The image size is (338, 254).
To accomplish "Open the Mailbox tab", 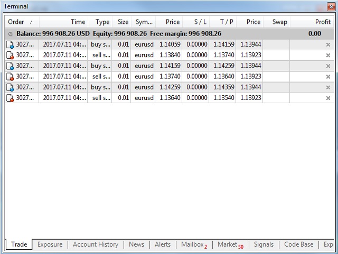I will [x=192, y=244].
